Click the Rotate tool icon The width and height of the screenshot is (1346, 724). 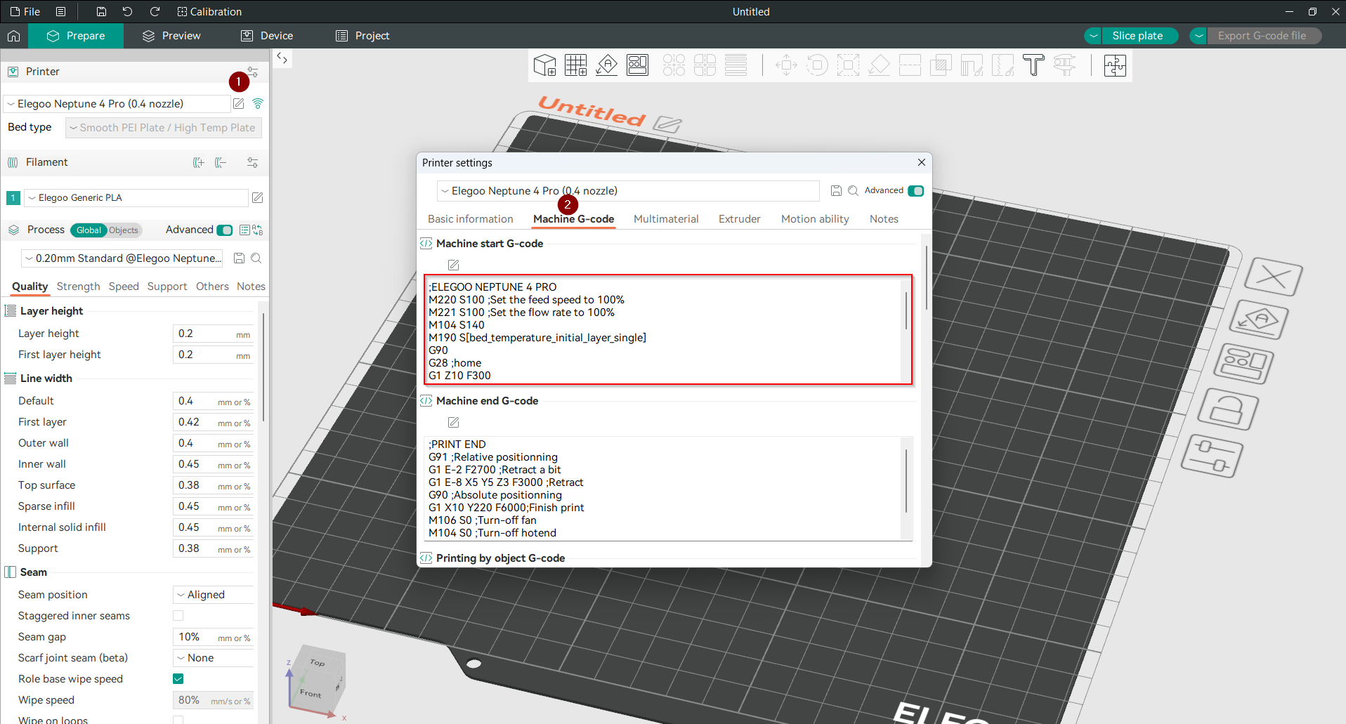pos(817,65)
